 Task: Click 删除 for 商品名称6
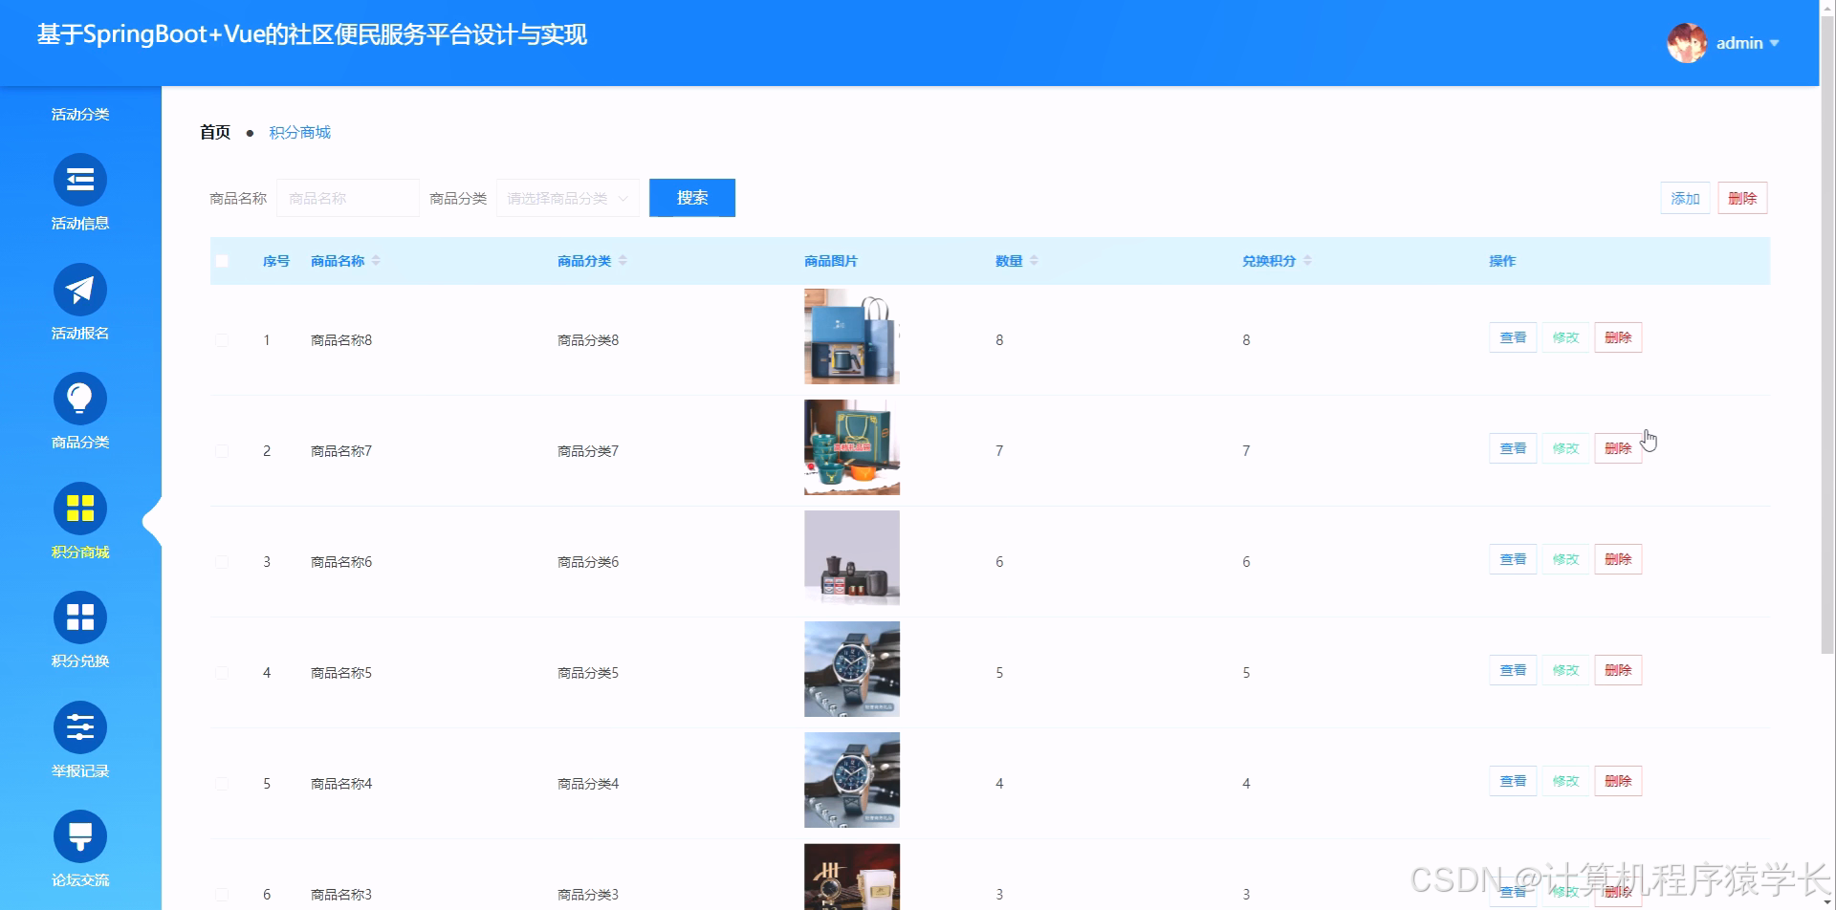point(1618,559)
